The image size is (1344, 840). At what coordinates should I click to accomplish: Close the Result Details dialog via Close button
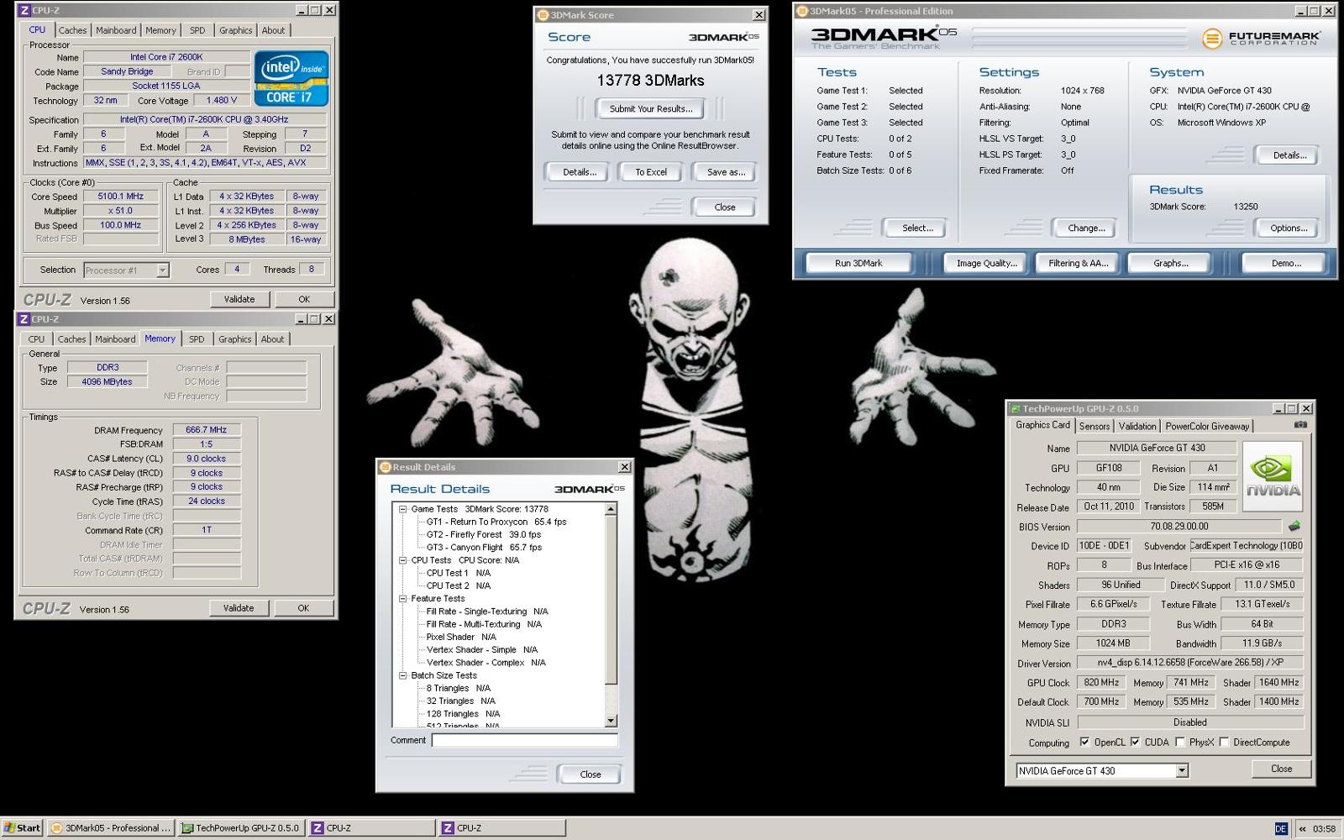pyautogui.click(x=591, y=774)
